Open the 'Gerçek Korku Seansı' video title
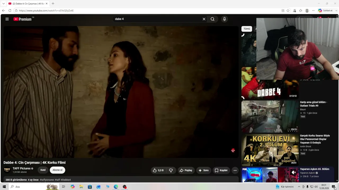 coord(315,139)
